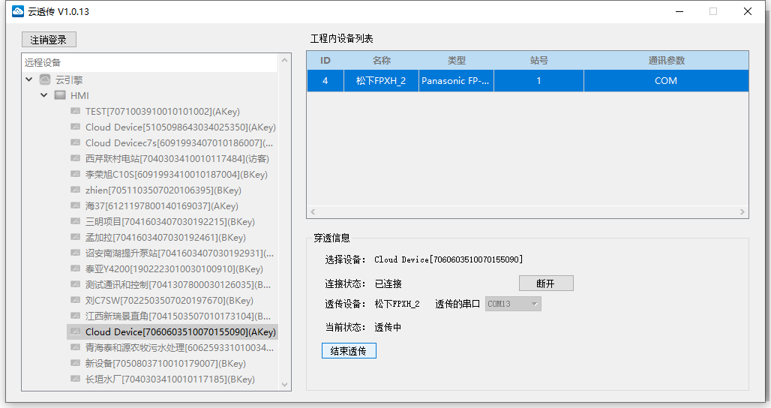Click the 类型 column header
Image resolution: width=771 pixels, height=408 pixels.
pos(456,61)
